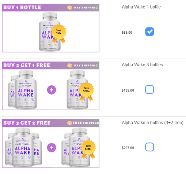The image size is (186, 174).
Task: Click the purple plus icon in Buy 2 offer
Action: 52,90
